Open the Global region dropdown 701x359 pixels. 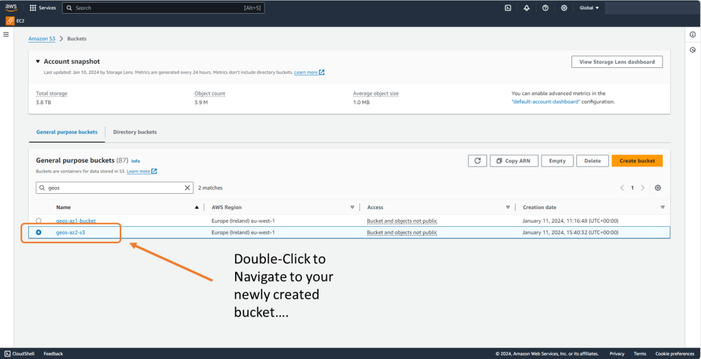tap(589, 8)
